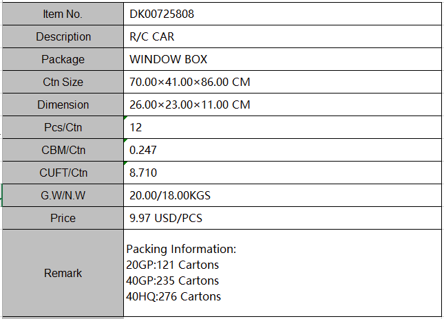Click the 26.00×23.00×11.00 CM cell

(282, 104)
